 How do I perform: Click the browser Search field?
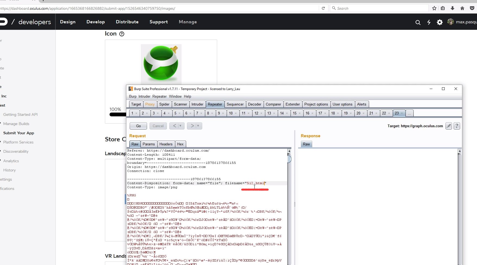tap(379, 8)
